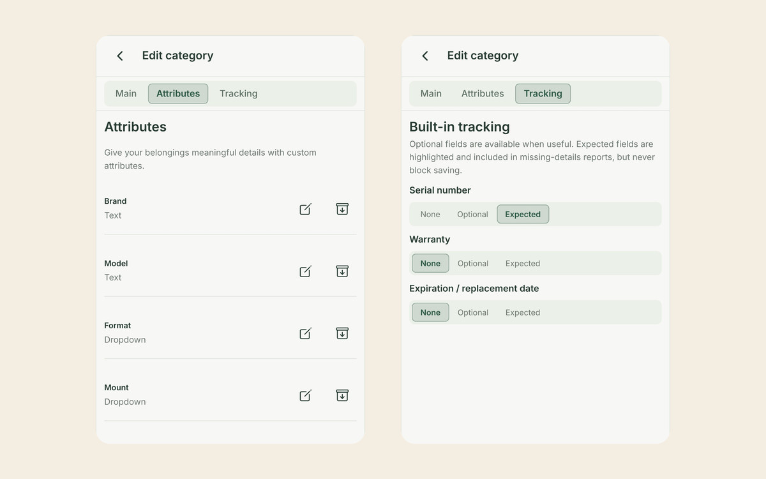Archive the Model attribute
This screenshot has height=479, width=766.
coord(342,271)
